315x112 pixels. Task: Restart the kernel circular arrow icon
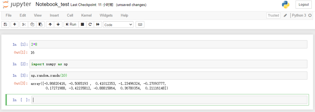[x=90, y=24]
